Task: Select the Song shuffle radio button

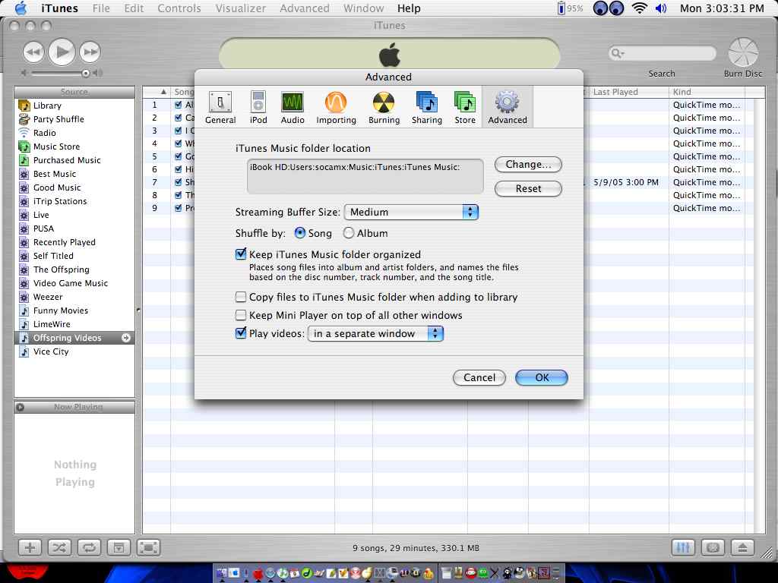Action: click(299, 232)
